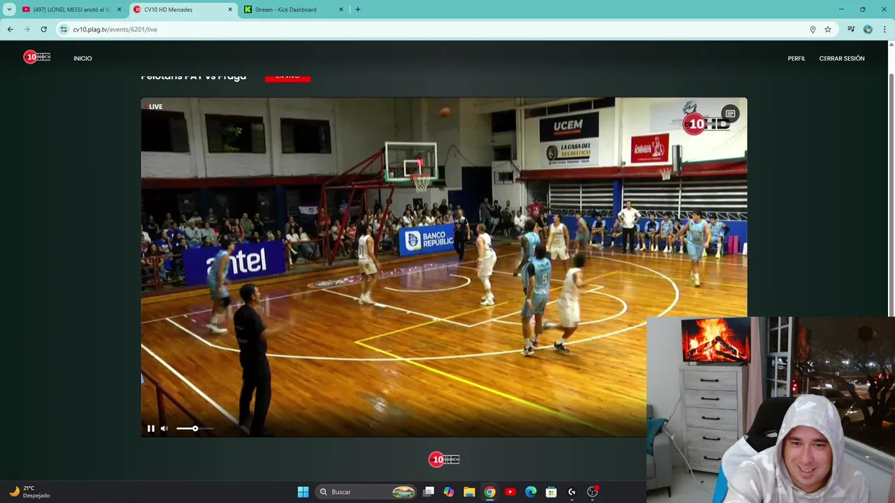Click the Chrome taskbar icon
The width and height of the screenshot is (895, 503).
coord(489,492)
